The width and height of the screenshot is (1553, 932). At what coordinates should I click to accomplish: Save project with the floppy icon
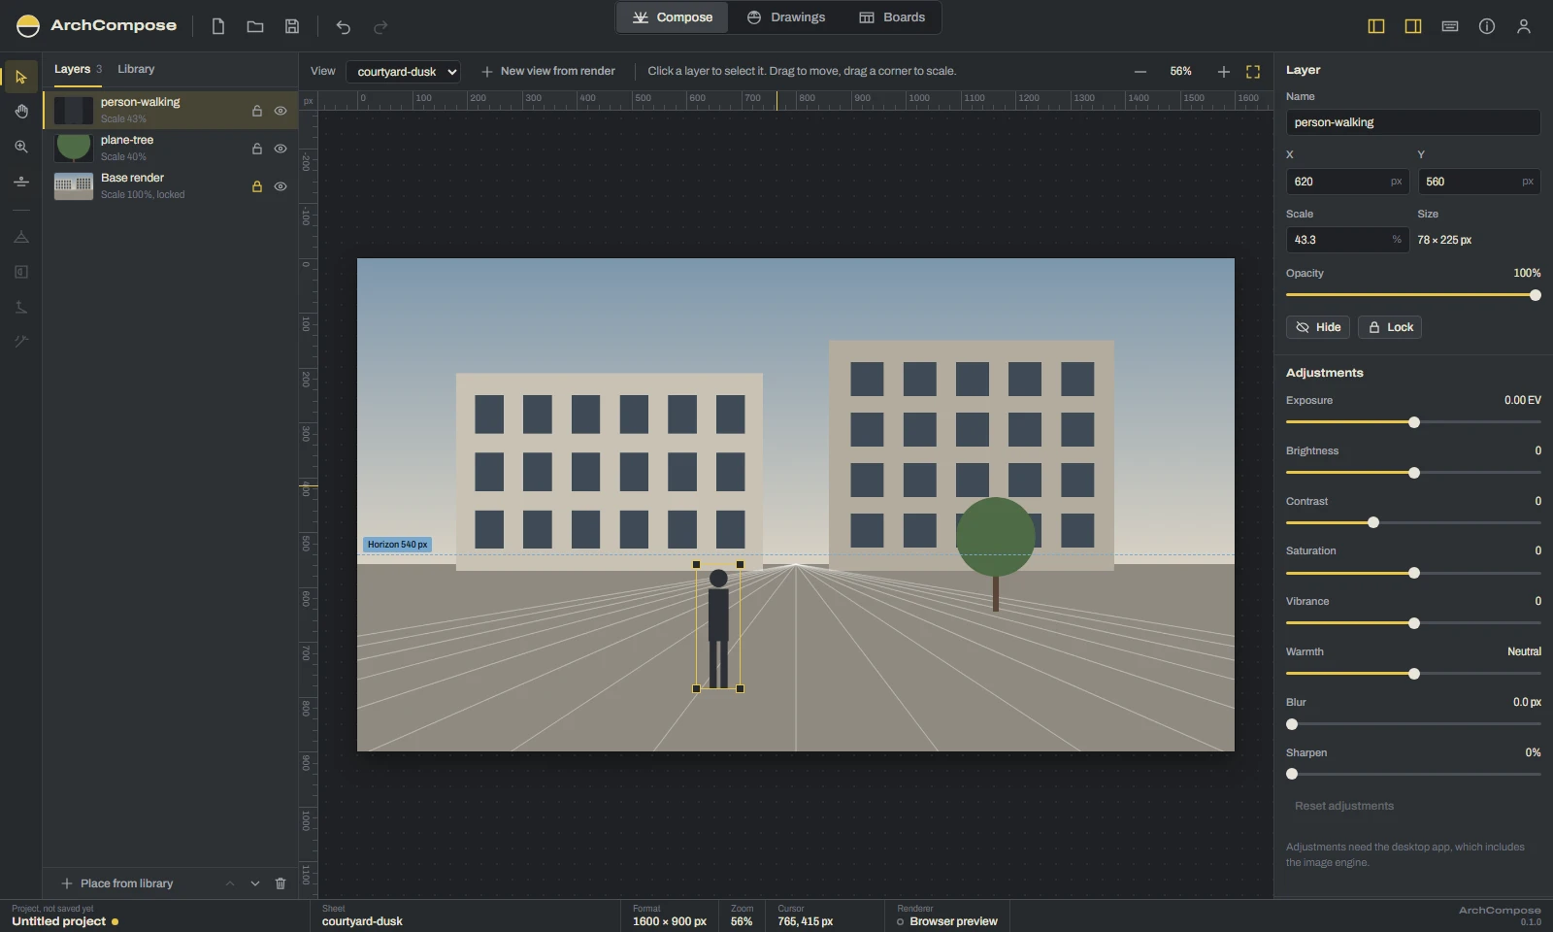[x=292, y=26]
